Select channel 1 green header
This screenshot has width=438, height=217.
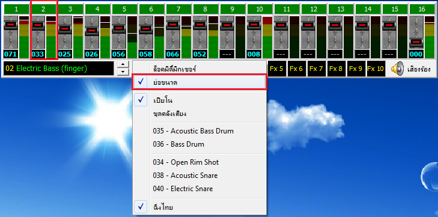click(16, 9)
